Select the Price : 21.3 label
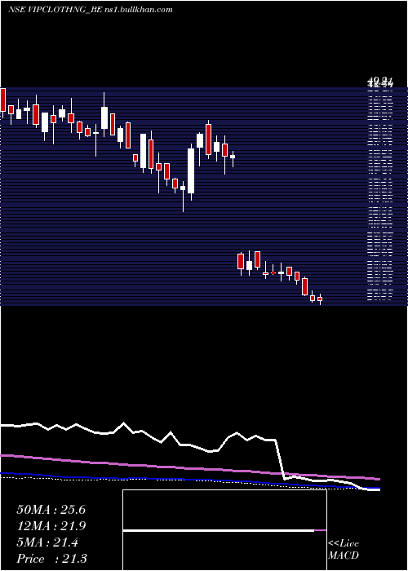This screenshot has width=408, height=571. pyautogui.click(x=51, y=559)
